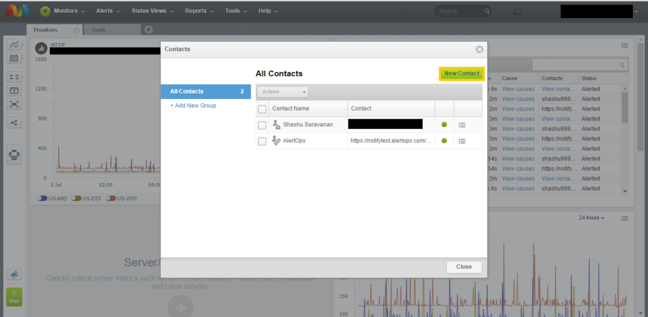Click the https://notifytest.alertops.com contact URL
This screenshot has width=648, height=317.
point(391,141)
